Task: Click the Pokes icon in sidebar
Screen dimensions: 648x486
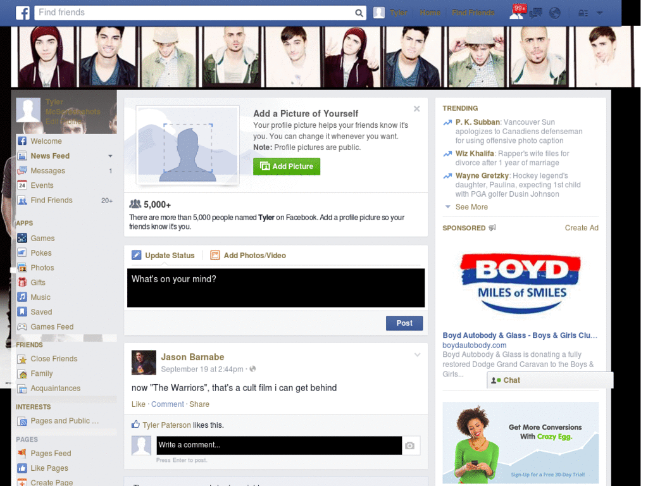Action: pos(22,253)
